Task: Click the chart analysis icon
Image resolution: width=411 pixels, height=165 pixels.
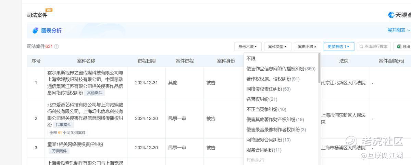Action: [35, 30]
